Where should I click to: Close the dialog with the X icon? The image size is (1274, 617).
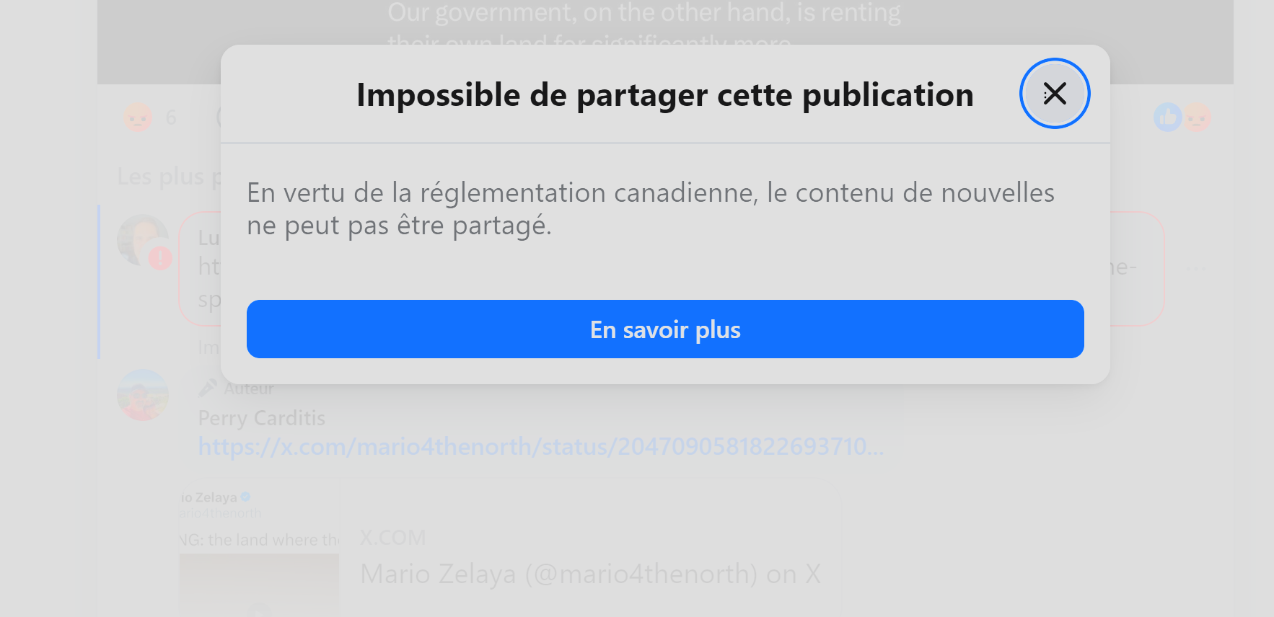[1054, 94]
